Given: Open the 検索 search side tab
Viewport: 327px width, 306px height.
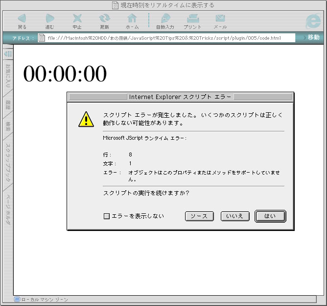Looking at the screenshot, I should coord(8,127).
